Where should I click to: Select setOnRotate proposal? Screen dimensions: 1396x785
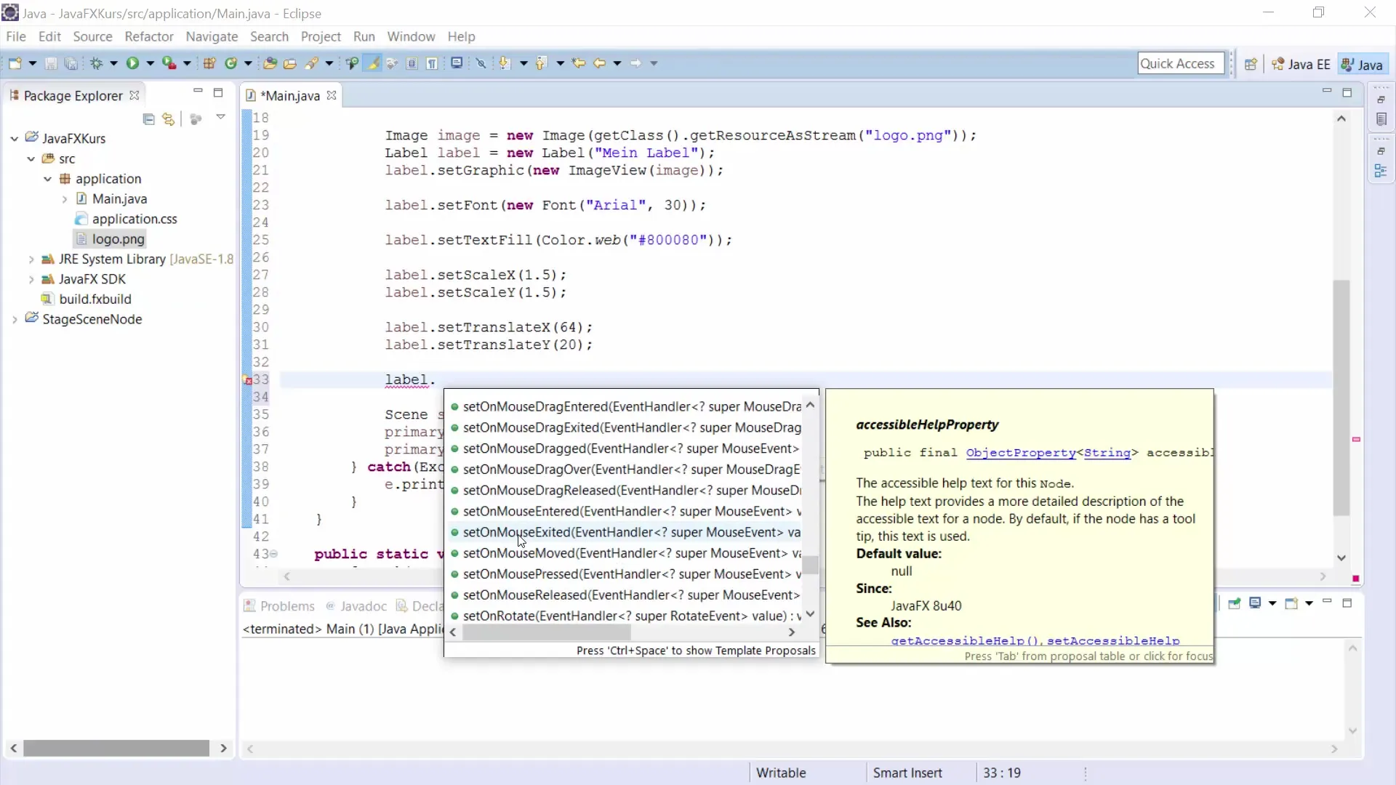pyautogui.click(x=625, y=616)
